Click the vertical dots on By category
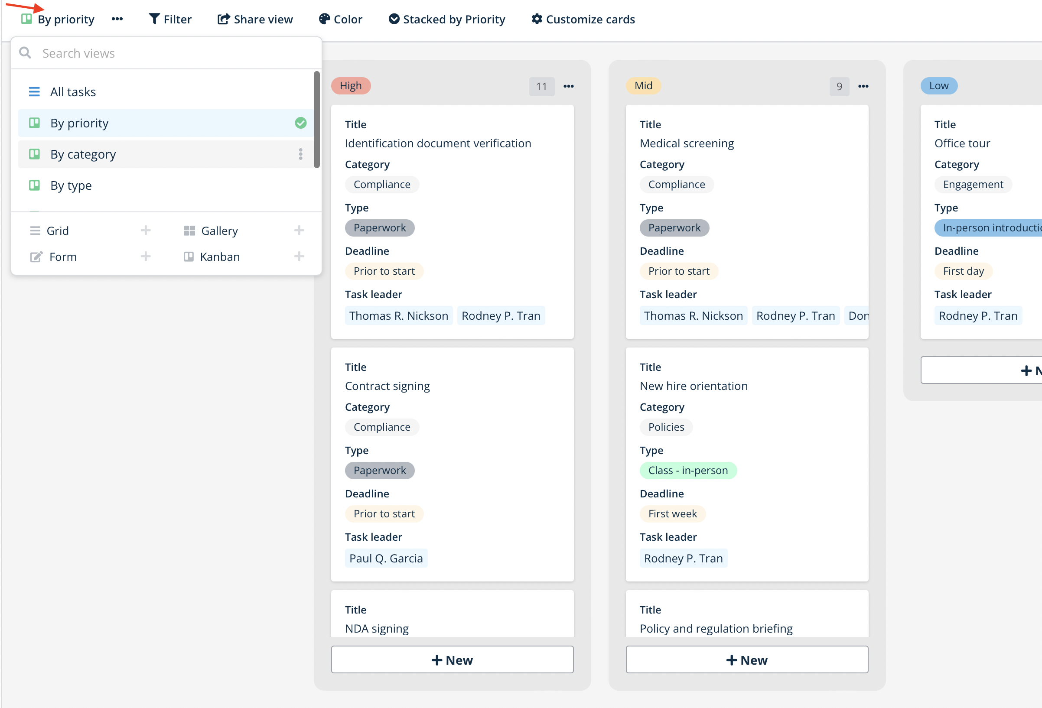 coord(300,154)
